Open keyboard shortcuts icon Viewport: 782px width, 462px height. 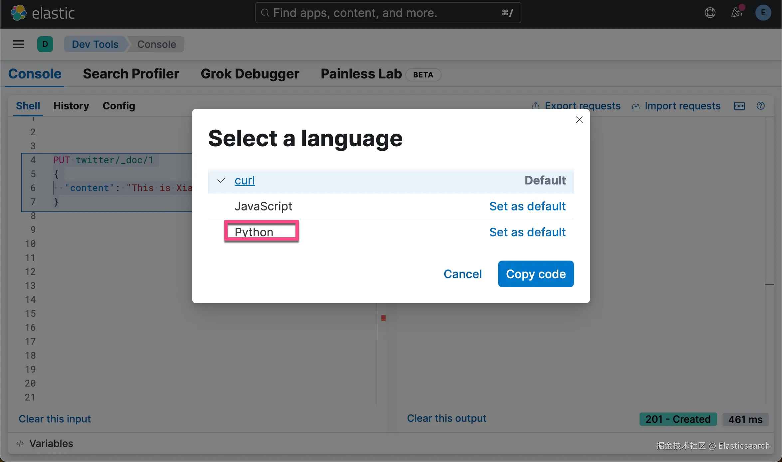click(x=739, y=106)
